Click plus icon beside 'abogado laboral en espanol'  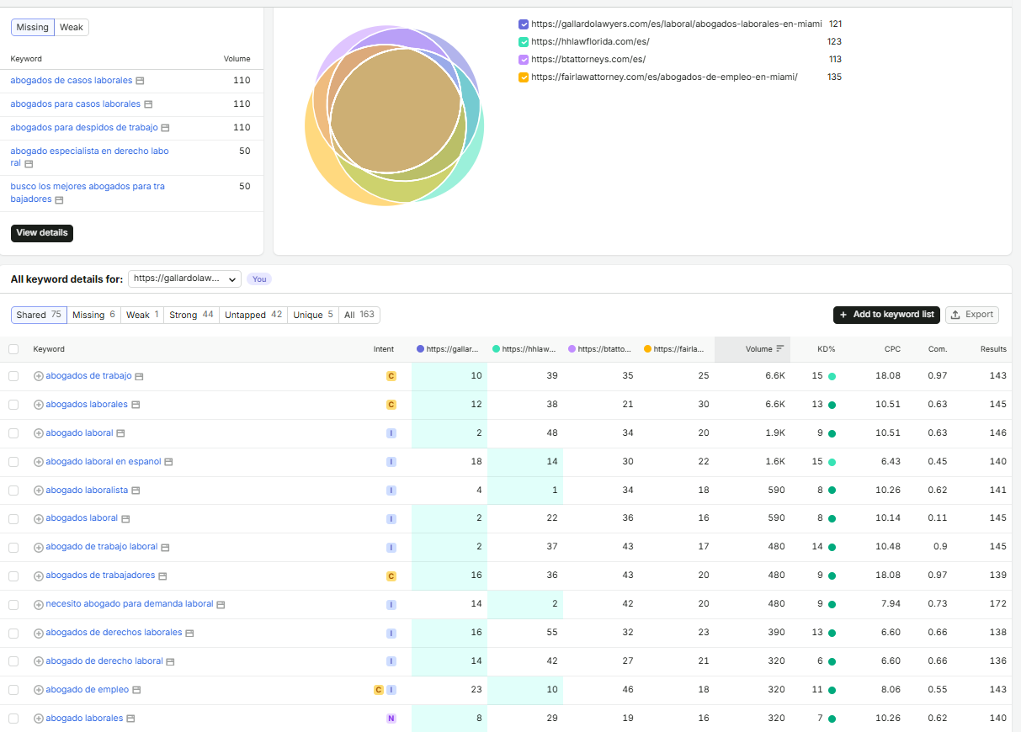[x=38, y=462]
